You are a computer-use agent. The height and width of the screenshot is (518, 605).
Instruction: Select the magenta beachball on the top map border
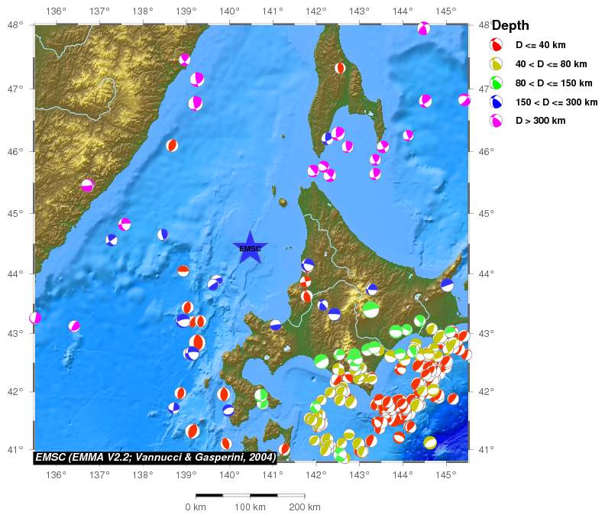click(423, 29)
